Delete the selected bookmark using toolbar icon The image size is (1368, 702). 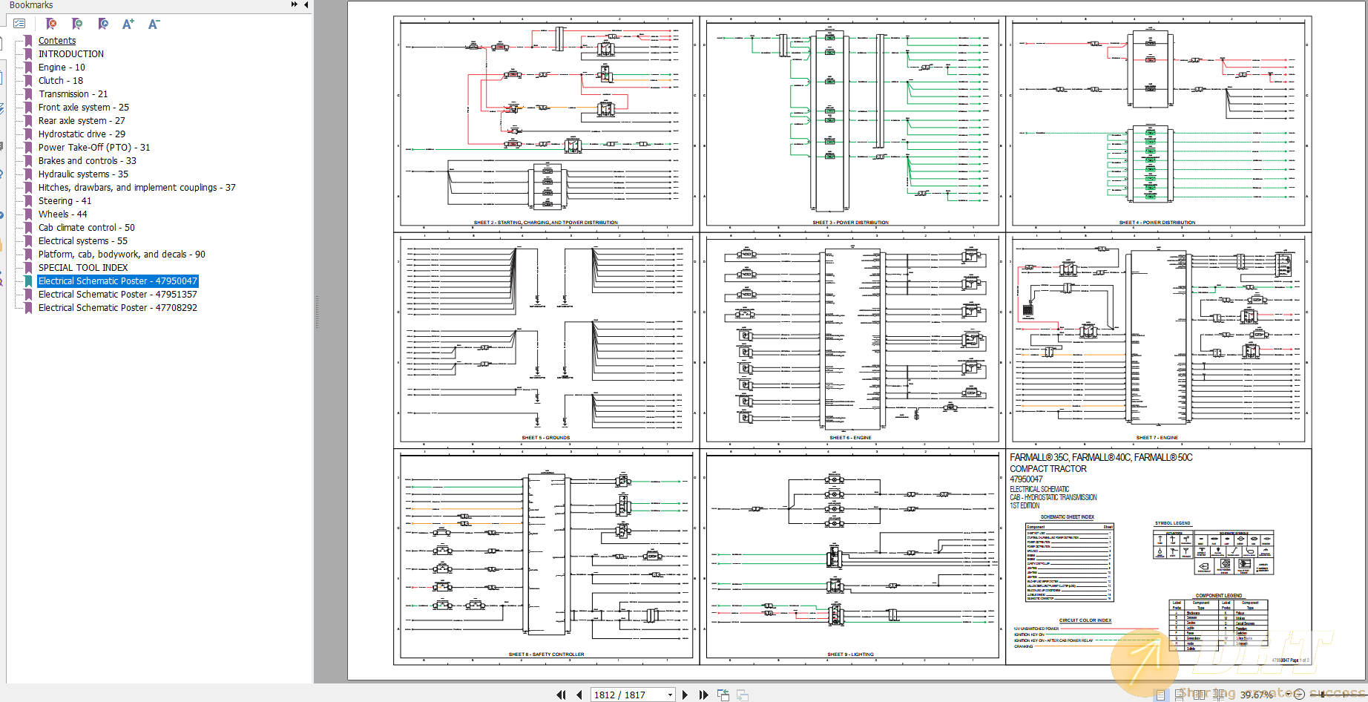[51, 24]
